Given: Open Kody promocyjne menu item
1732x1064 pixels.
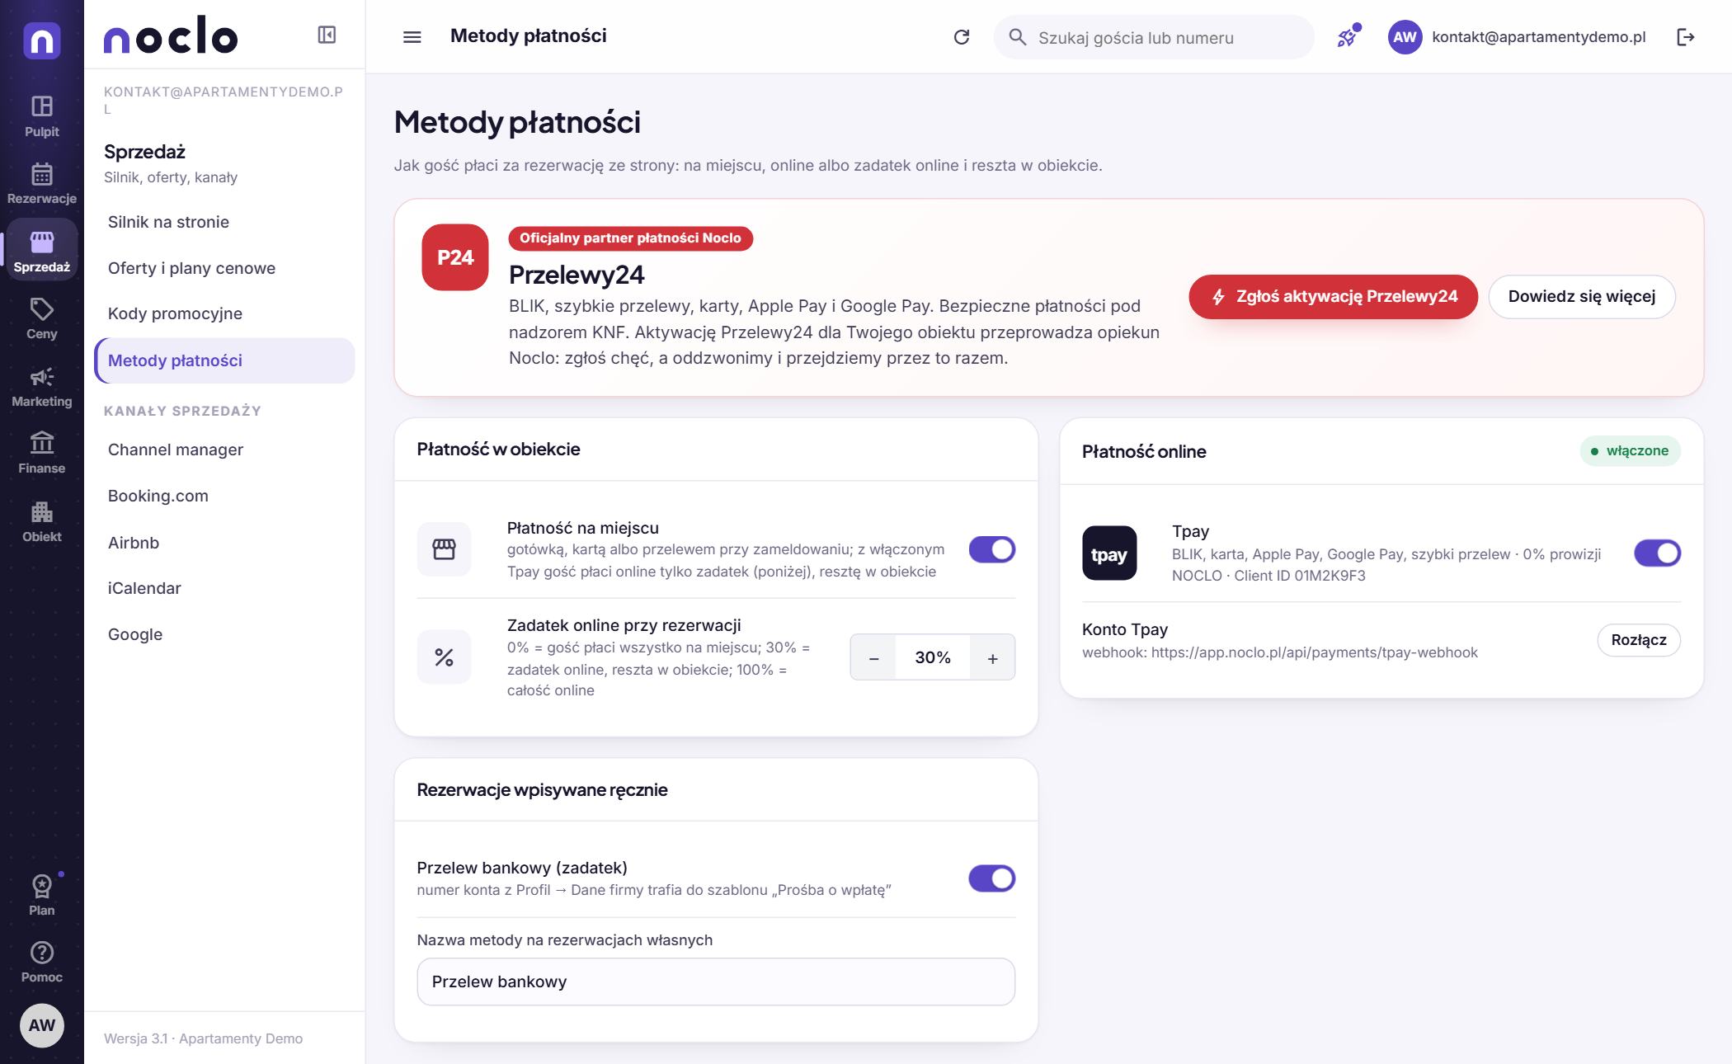Looking at the screenshot, I should coord(224,313).
